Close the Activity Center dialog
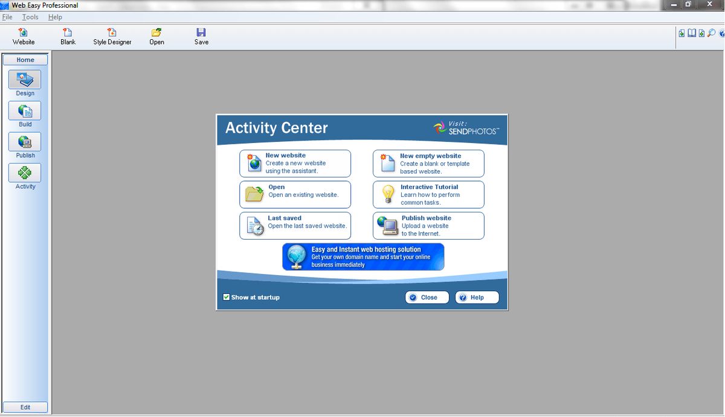Image resolution: width=725 pixels, height=417 pixels. coord(427,297)
